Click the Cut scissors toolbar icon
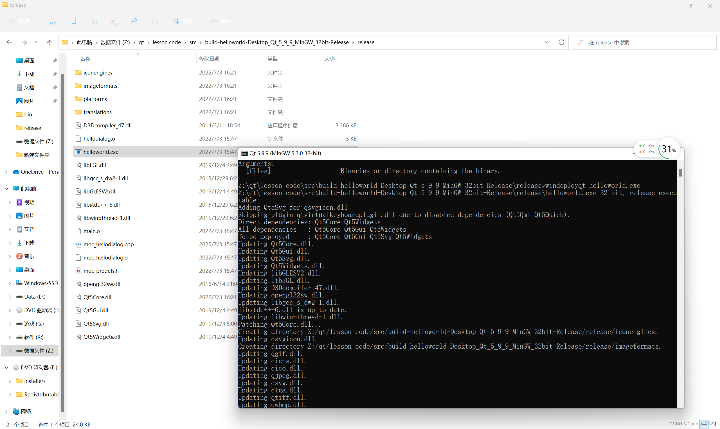The height and width of the screenshot is (429, 720). (53, 21)
